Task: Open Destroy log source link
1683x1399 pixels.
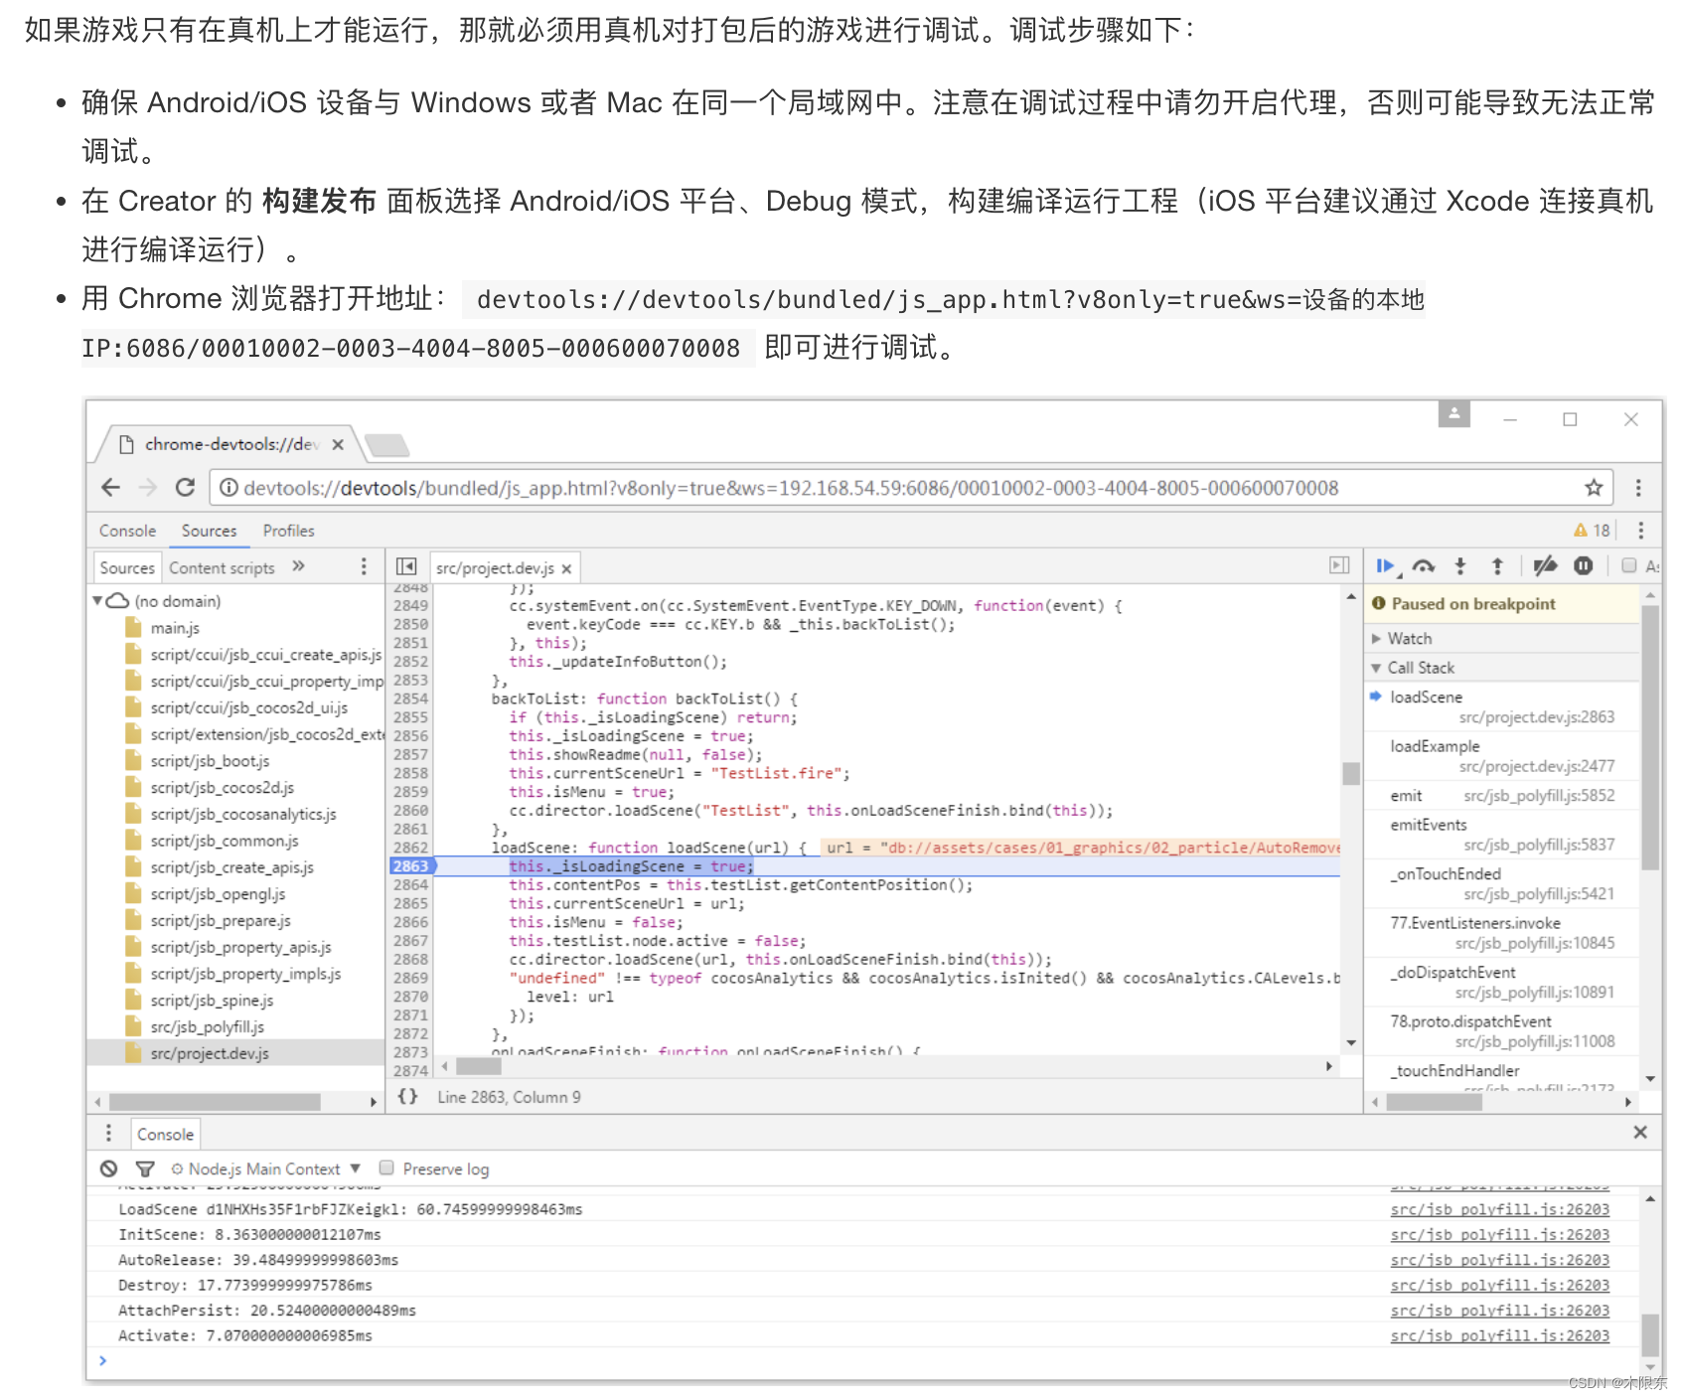Action: coord(1499,1285)
